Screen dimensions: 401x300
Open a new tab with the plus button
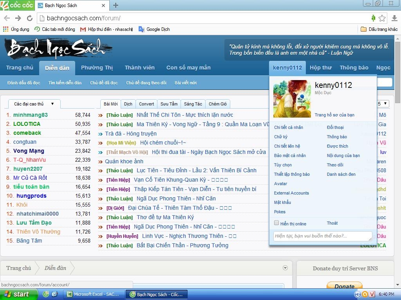(116, 5)
